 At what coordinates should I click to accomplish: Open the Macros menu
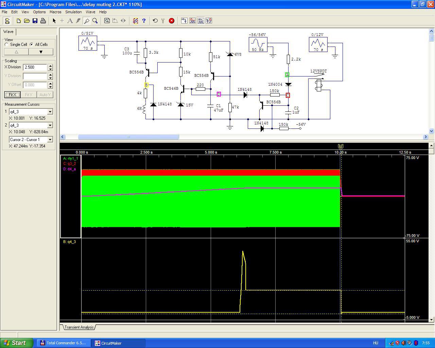pos(55,12)
